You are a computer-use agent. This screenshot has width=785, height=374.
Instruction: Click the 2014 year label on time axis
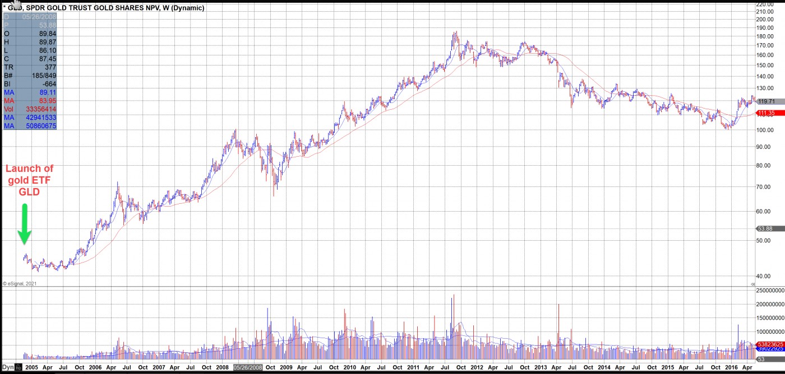pos(604,368)
